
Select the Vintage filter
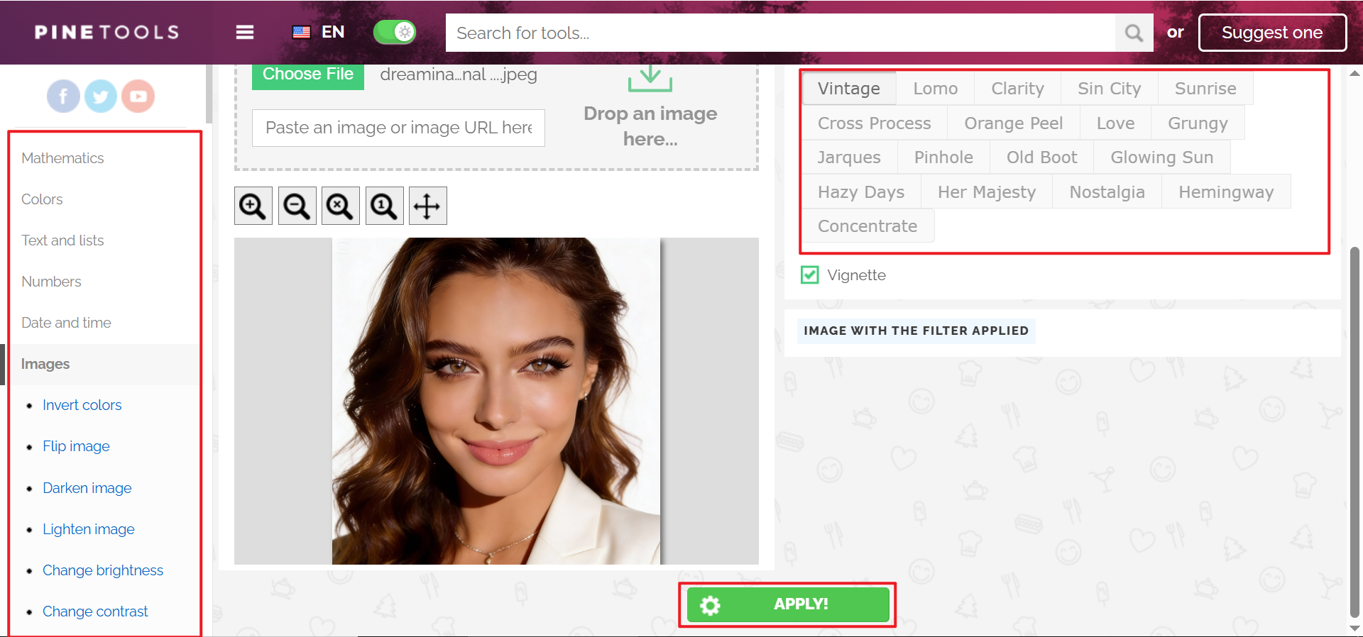click(849, 89)
